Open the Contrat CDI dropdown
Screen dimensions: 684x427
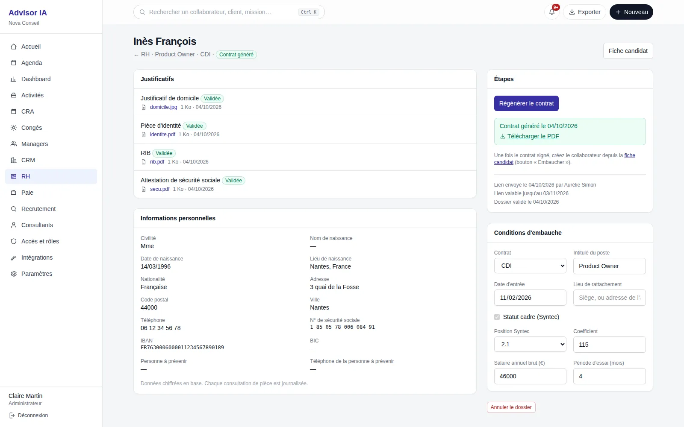(x=530, y=266)
